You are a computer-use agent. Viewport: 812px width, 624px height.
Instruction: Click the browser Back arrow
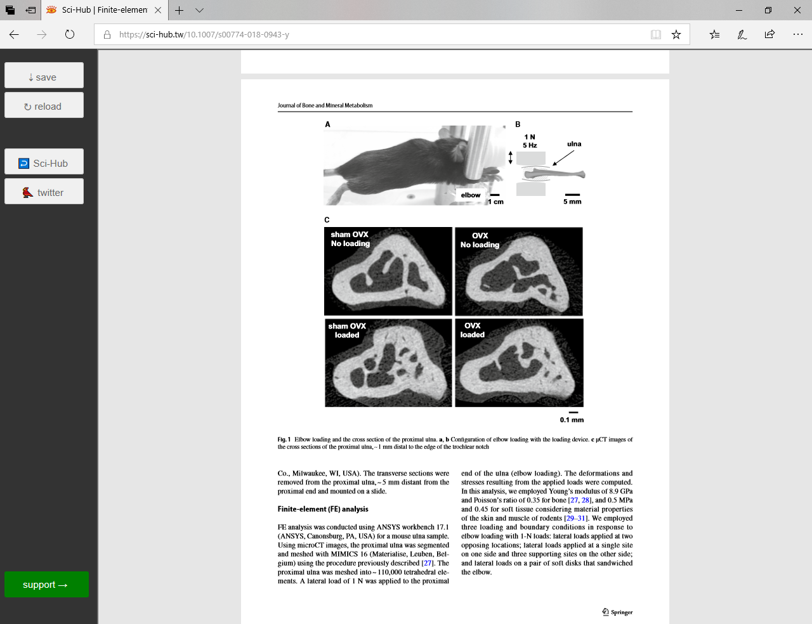[14, 34]
